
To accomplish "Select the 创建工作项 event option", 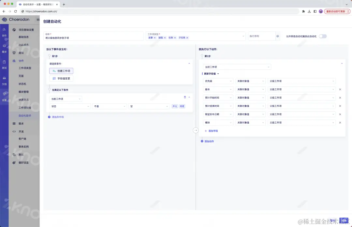I will point(61,71).
